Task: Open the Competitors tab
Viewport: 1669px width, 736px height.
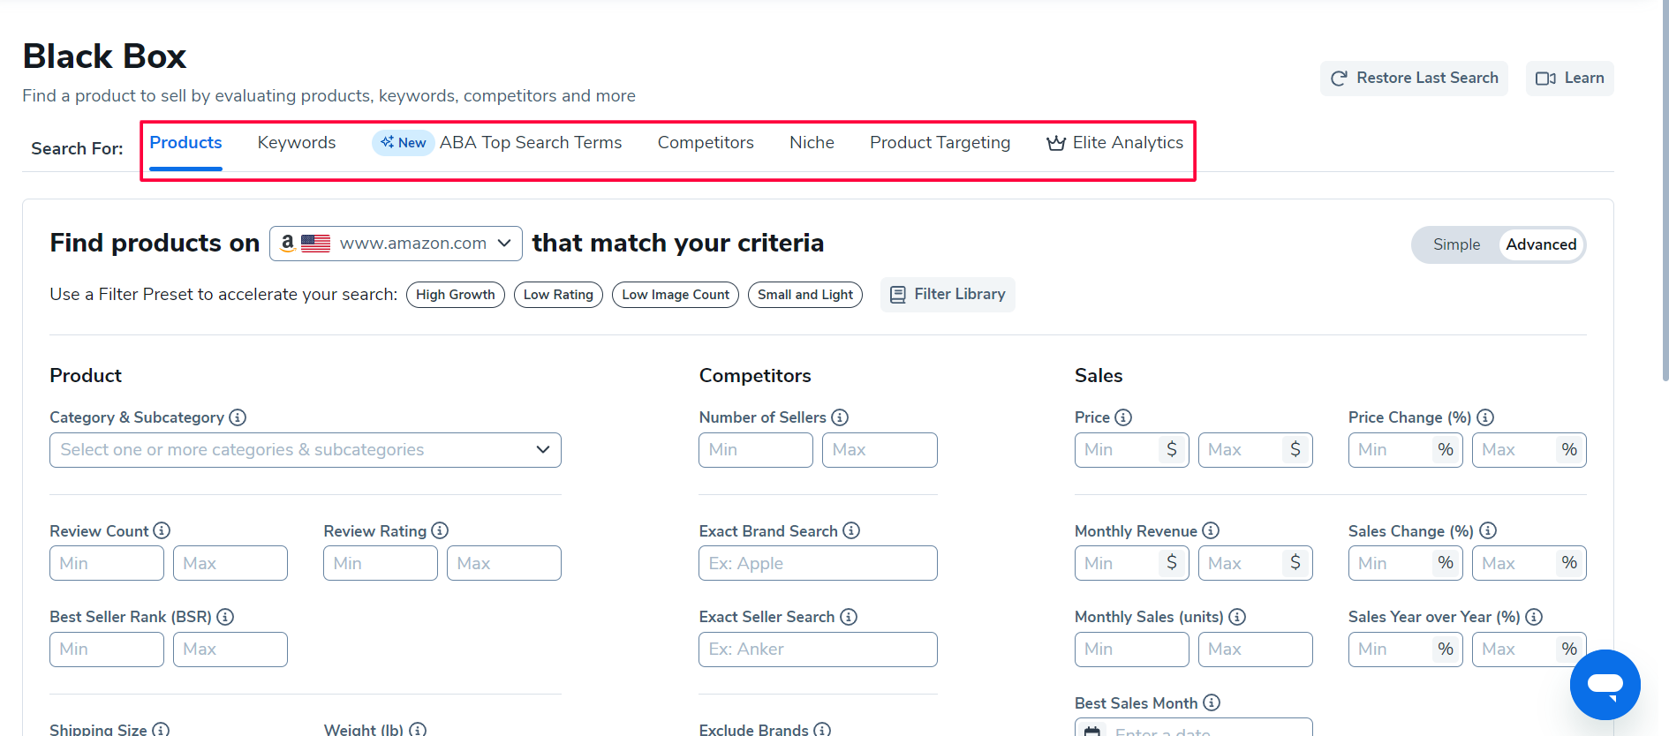Action: (x=706, y=143)
